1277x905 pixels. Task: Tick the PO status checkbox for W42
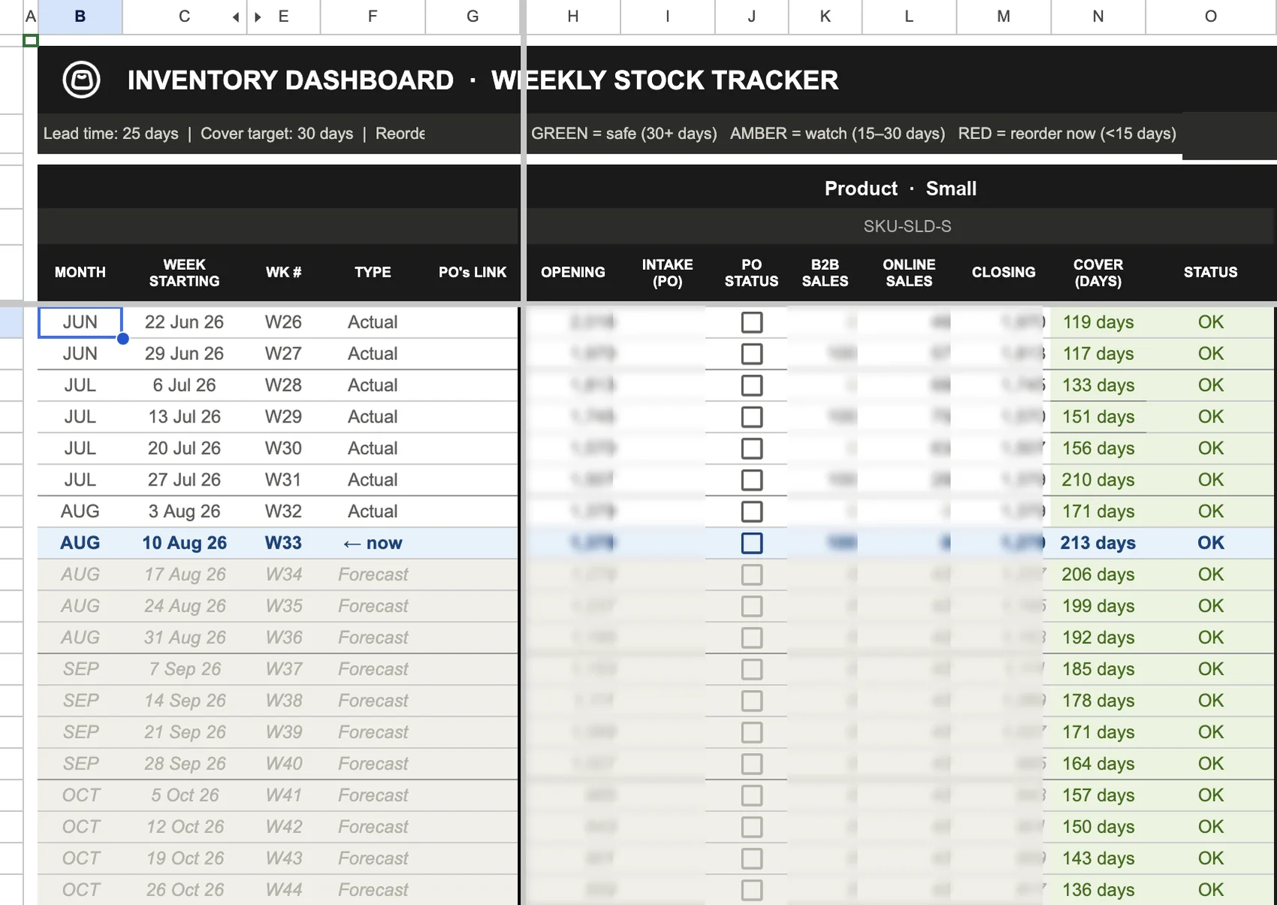pyautogui.click(x=751, y=828)
